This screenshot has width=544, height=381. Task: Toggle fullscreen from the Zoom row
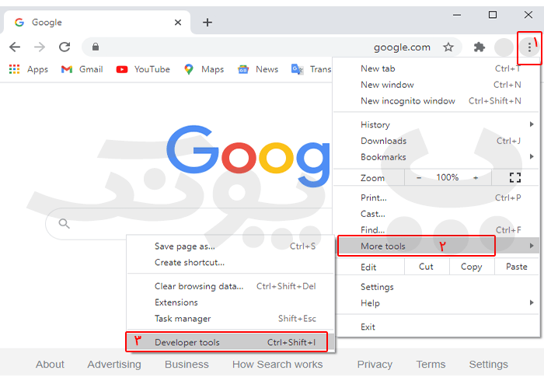(515, 177)
